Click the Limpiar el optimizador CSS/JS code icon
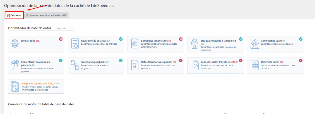The height and width of the screenshot is (114, 315). 15,87
